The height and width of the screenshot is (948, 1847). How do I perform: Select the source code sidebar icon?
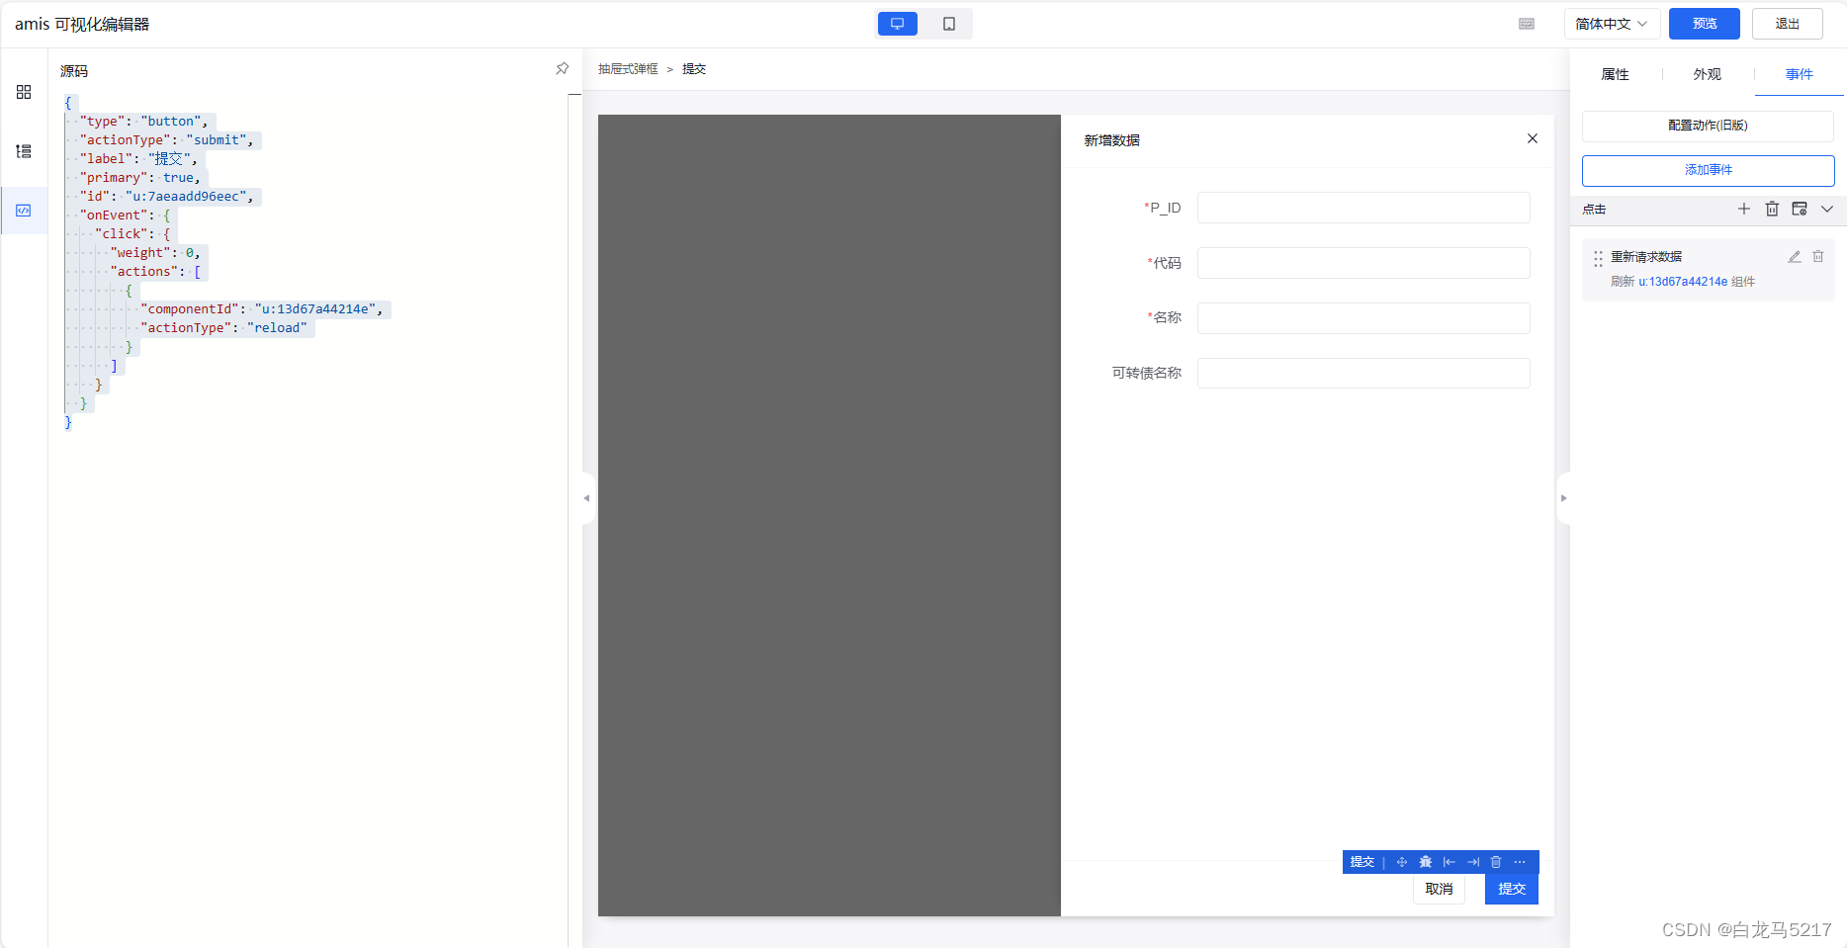24,211
